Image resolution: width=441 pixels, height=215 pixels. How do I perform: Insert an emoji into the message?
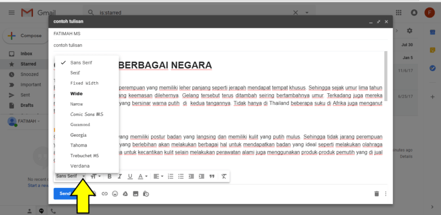tap(115, 193)
